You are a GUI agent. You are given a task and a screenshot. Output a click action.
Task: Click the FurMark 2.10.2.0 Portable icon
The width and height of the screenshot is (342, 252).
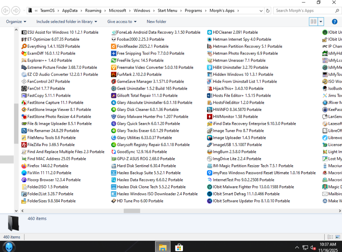pos(114,74)
